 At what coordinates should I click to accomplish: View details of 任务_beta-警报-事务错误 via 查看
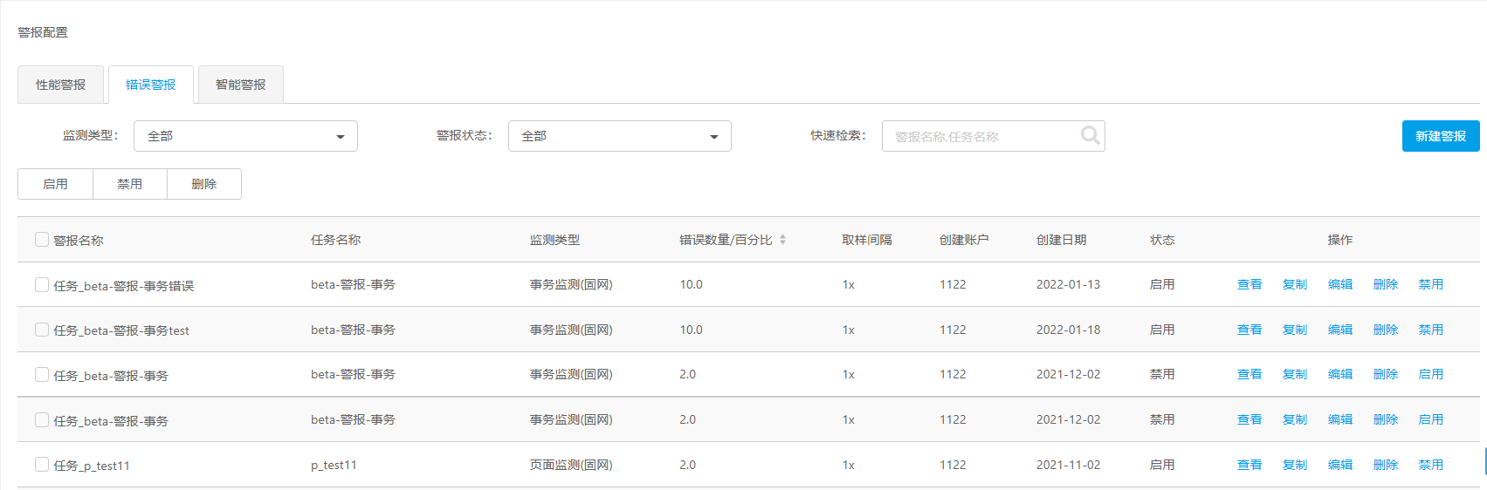[1249, 284]
